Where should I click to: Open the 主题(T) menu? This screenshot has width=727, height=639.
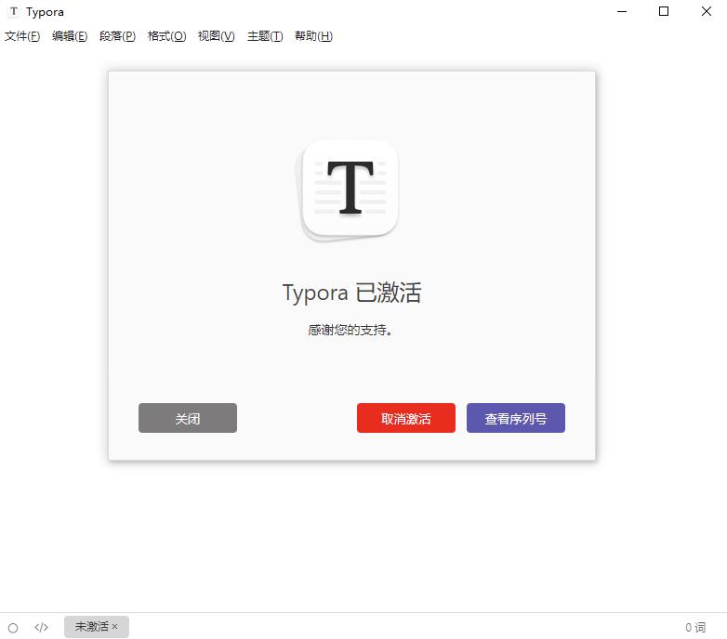(x=265, y=36)
